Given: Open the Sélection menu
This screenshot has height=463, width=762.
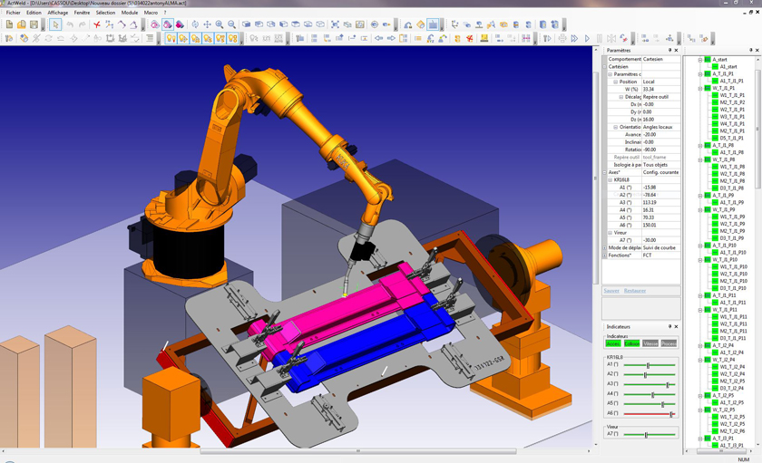Looking at the screenshot, I should 105,13.
